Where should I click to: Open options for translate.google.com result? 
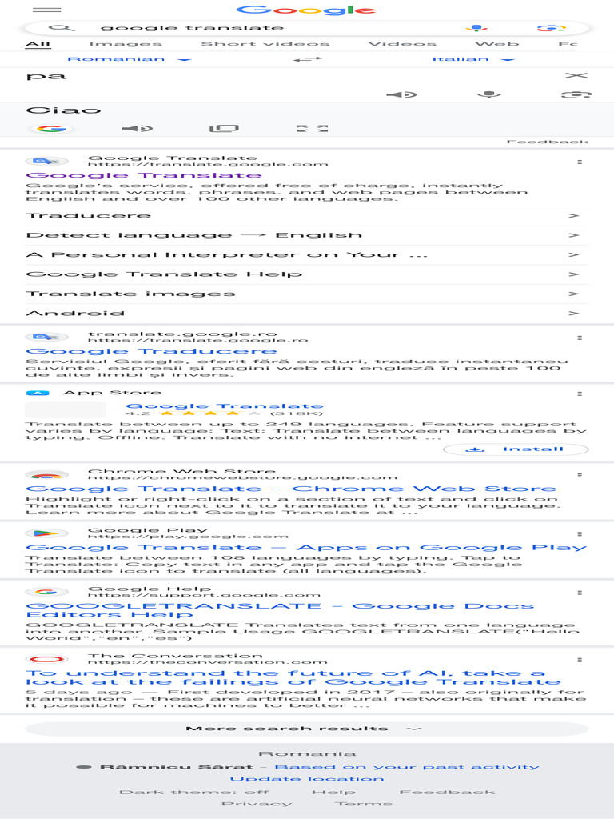(580, 162)
